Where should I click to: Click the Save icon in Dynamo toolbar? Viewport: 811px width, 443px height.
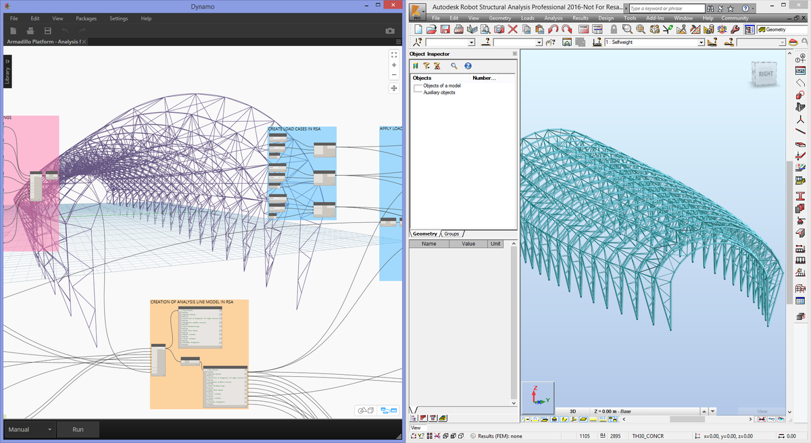(47, 31)
